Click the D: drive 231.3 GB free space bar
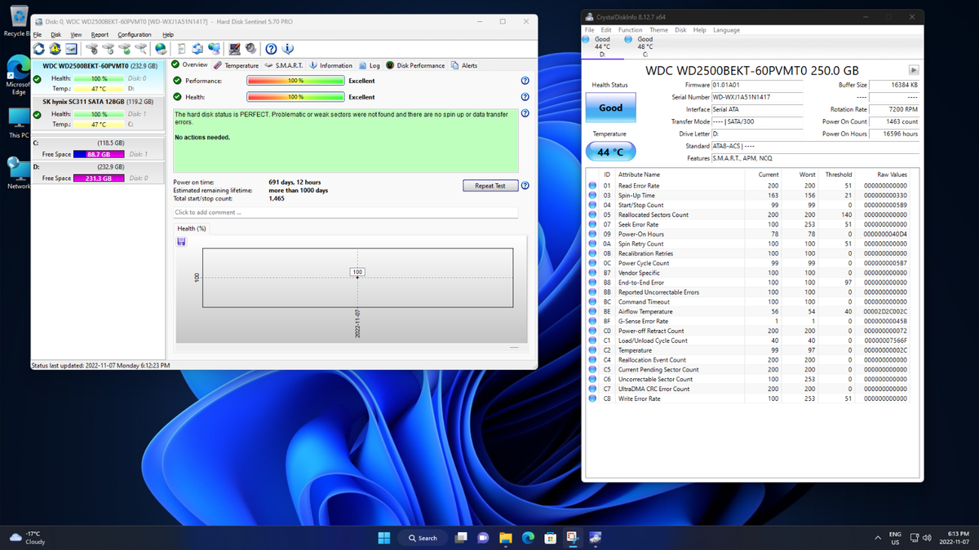Image resolution: width=979 pixels, height=550 pixels. 99,178
